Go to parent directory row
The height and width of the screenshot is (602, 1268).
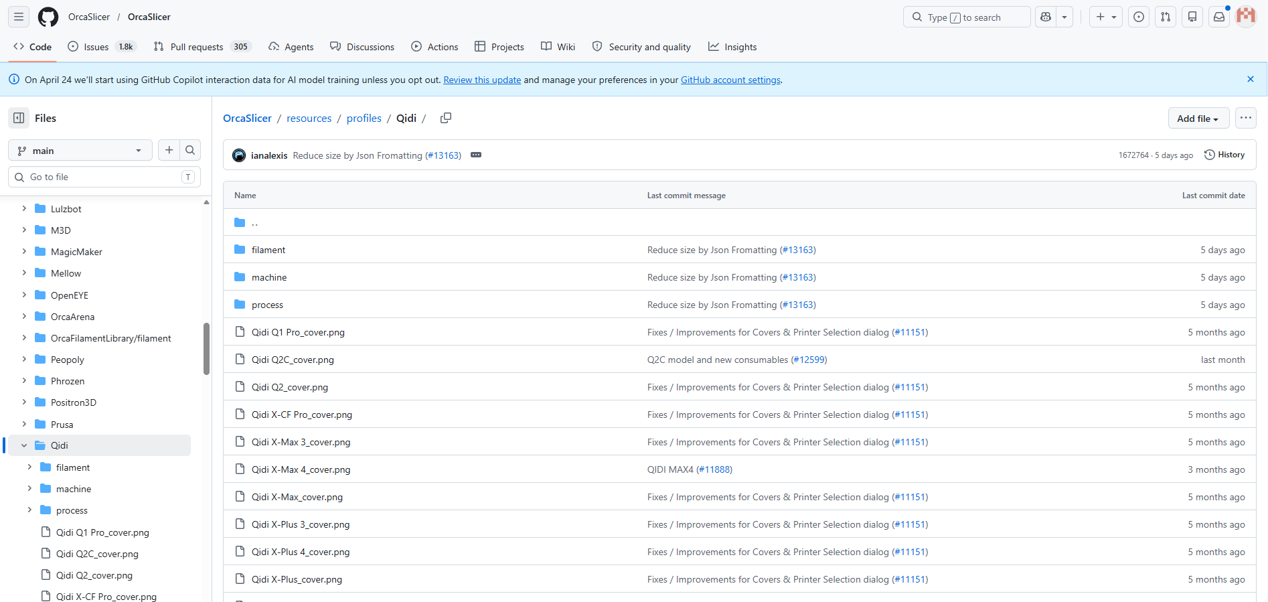(x=739, y=222)
